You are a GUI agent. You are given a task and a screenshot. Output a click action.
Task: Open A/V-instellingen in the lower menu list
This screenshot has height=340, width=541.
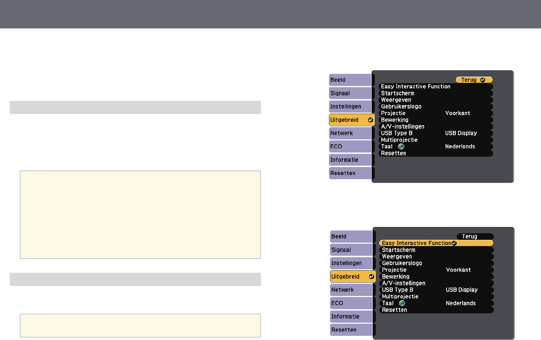(x=437, y=283)
